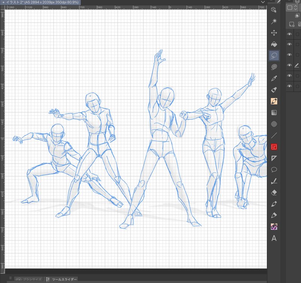Check the third layer's selection box
Image resolution: width=301 pixels, height=283 pixels.
coord(297,55)
